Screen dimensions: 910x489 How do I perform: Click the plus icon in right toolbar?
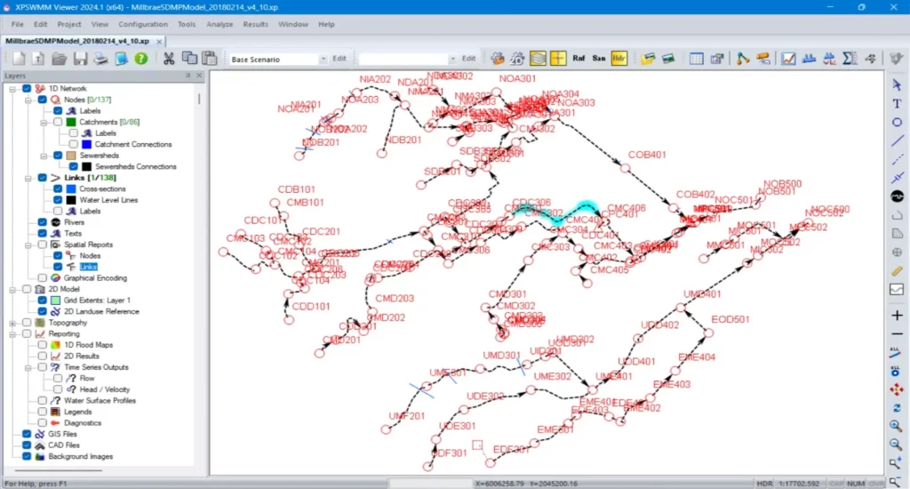coord(897,316)
